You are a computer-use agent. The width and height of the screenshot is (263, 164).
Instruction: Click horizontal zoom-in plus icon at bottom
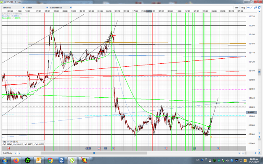pos(255,153)
